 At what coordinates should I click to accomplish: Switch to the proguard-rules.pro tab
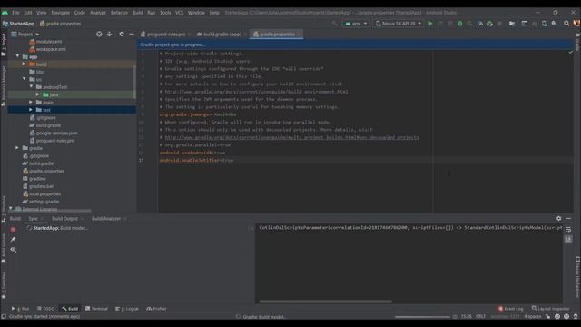click(165, 35)
